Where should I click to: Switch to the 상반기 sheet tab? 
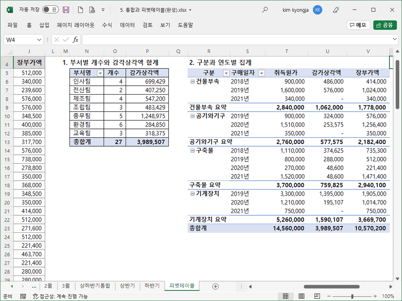pos(127,286)
